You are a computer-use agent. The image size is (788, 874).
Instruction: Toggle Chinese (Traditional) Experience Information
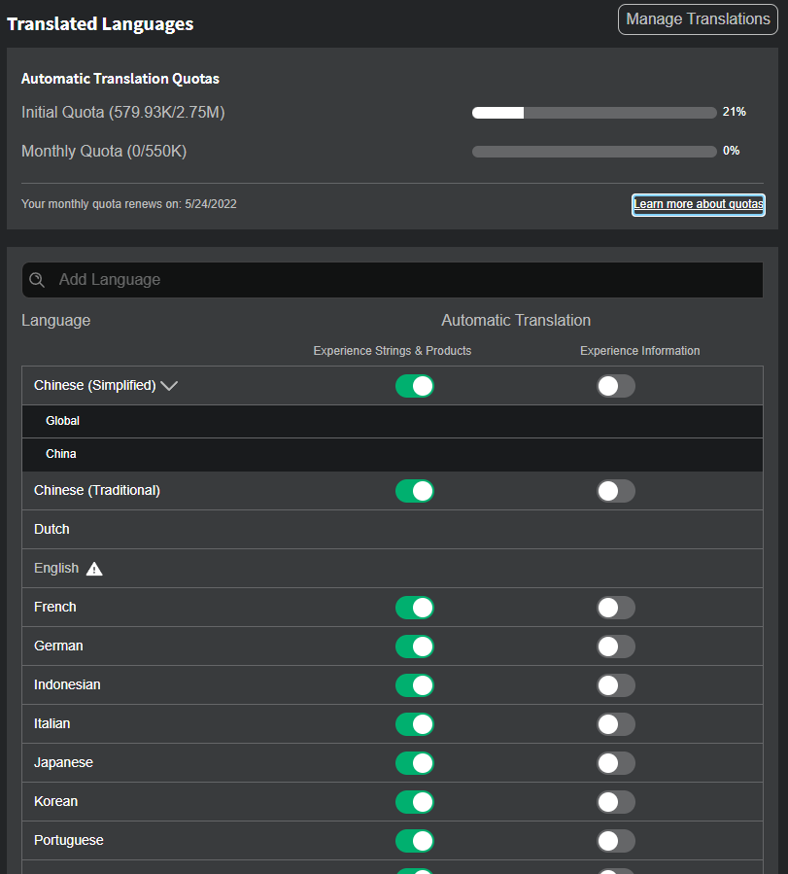click(x=615, y=491)
